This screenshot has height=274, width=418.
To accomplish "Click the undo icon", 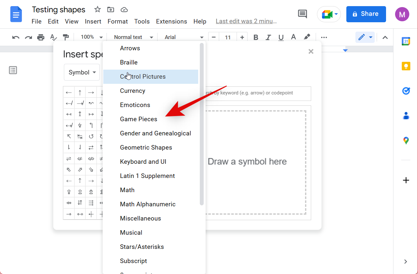I will click(16, 37).
